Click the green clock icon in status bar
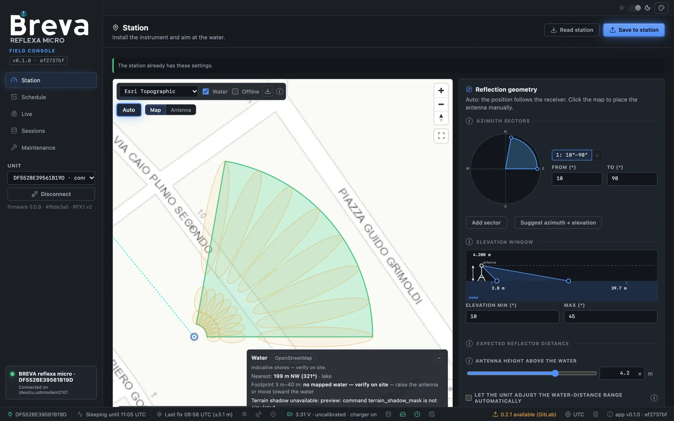674x421 pixels. 417,414
